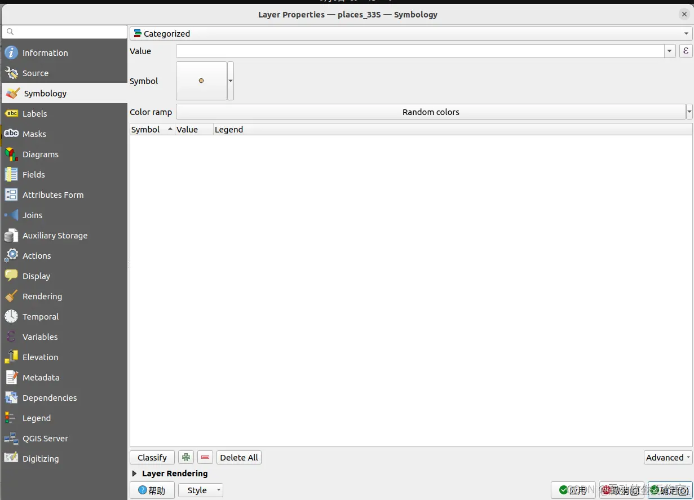694x500 pixels.
Task: Open the Advanced dropdown menu
Action: (668, 458)
